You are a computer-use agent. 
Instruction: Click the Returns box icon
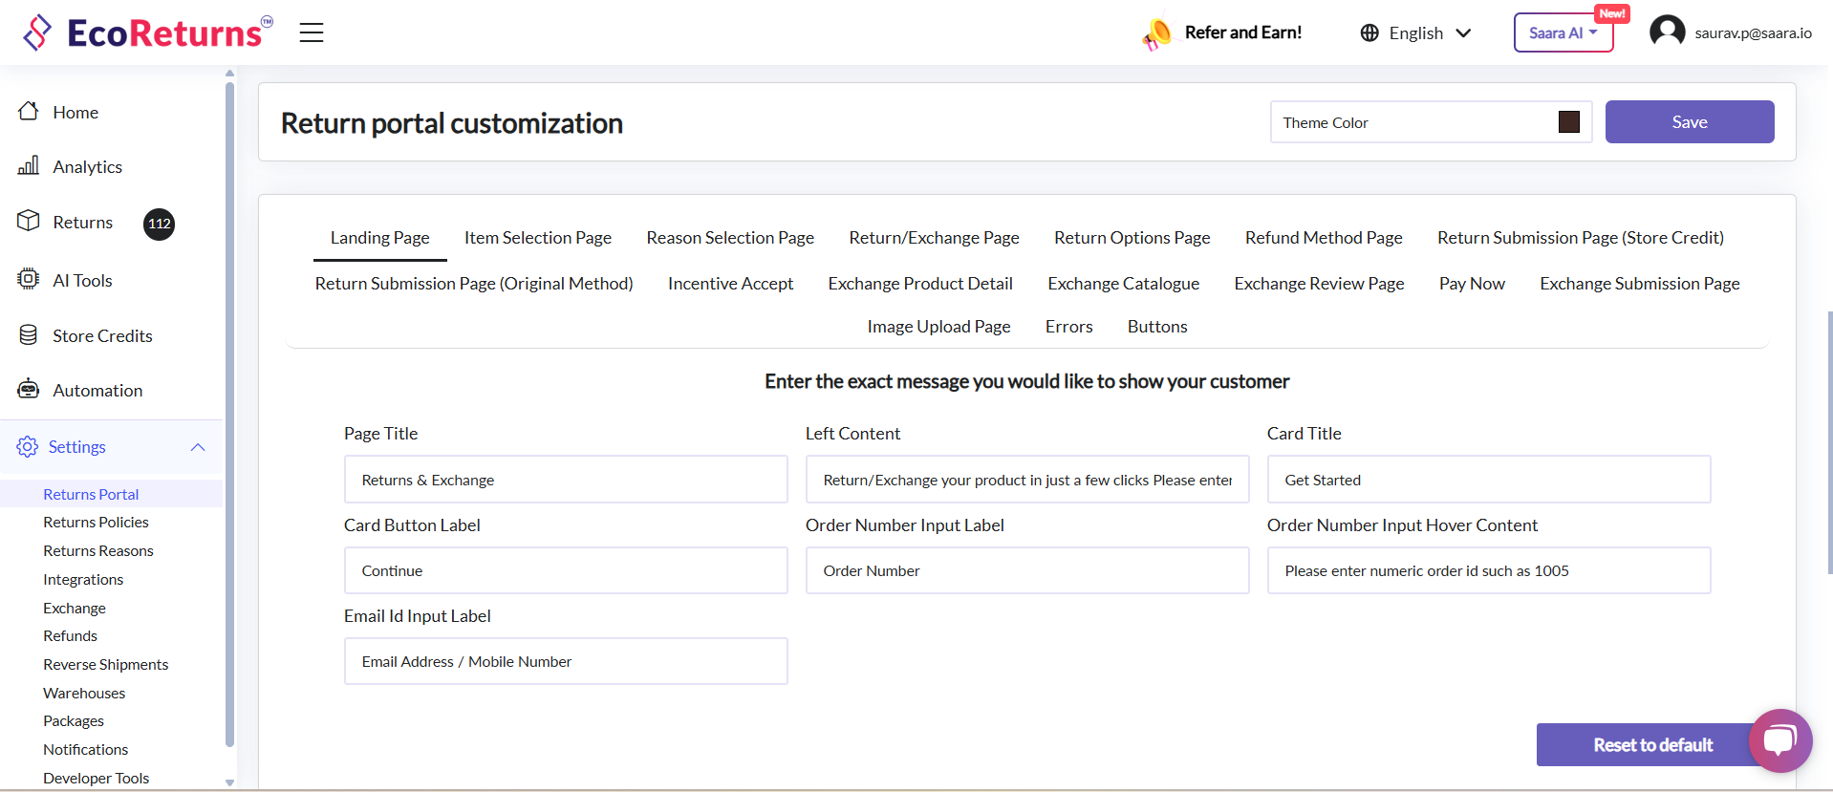coord(29,222)
